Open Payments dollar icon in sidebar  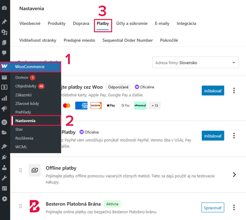[x=4, y=87]
